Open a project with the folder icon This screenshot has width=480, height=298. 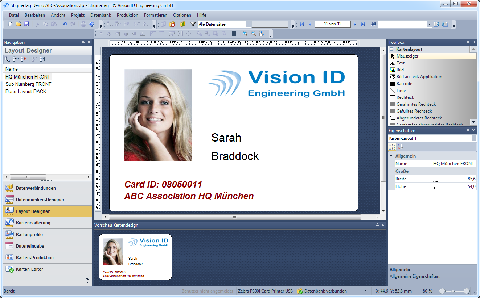pyautogui.click(x=19, y=24)
